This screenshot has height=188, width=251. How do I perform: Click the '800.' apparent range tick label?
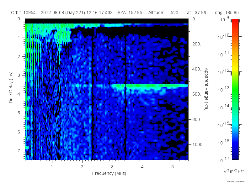[197, 119]
